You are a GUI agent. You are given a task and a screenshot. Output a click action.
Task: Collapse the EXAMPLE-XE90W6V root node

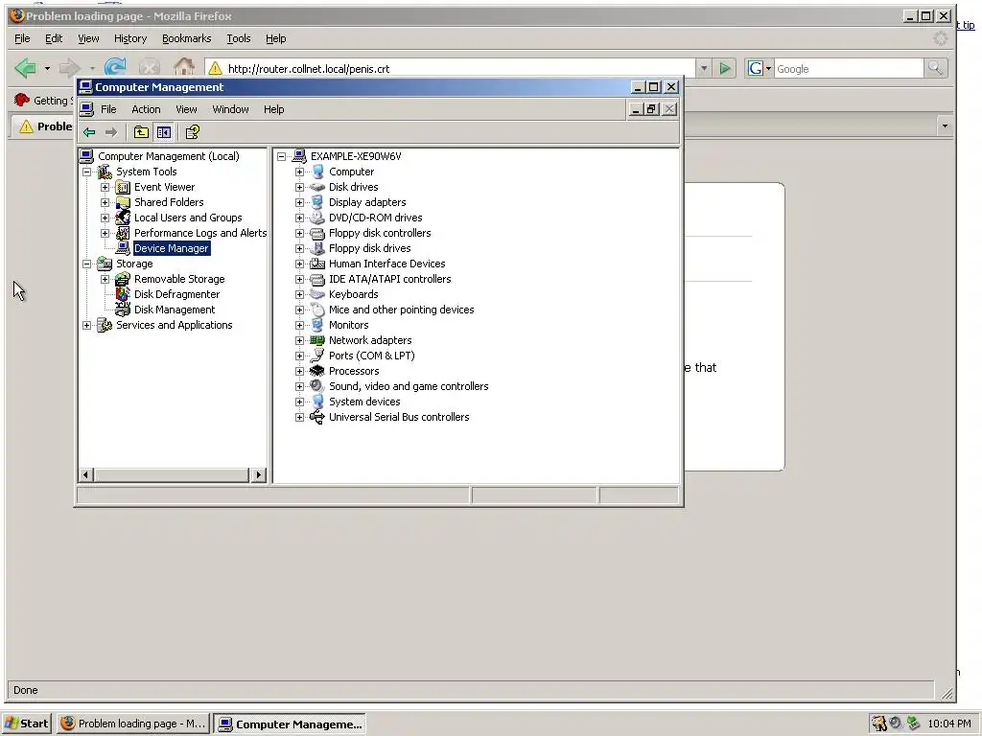point(281,156)
